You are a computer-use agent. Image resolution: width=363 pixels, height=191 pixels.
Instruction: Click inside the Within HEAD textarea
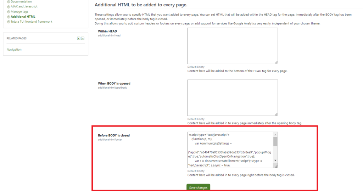(233, 46)
